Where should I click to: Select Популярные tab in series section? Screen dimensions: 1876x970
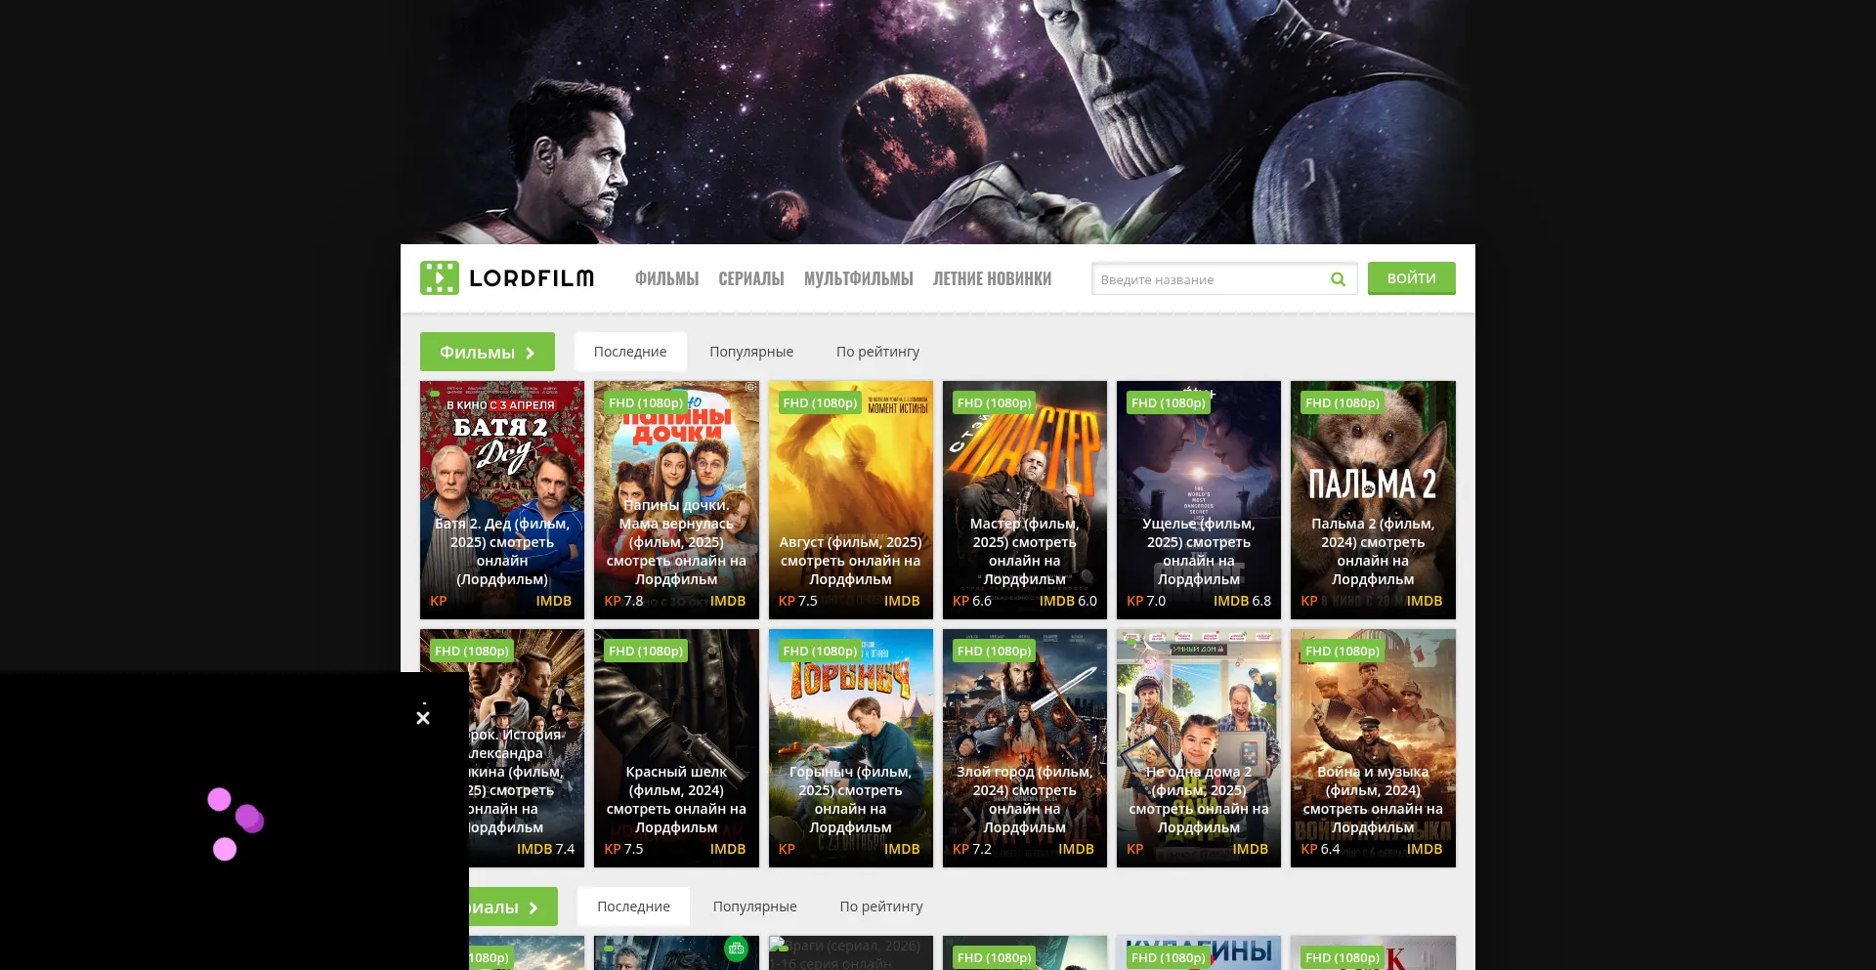[x=755, y=907]
